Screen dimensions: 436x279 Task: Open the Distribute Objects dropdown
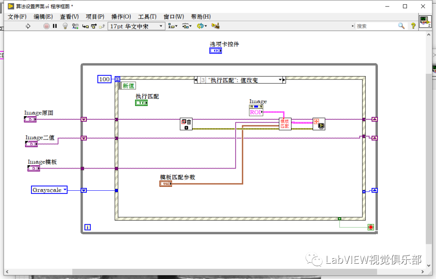click(x=187, y=26)
